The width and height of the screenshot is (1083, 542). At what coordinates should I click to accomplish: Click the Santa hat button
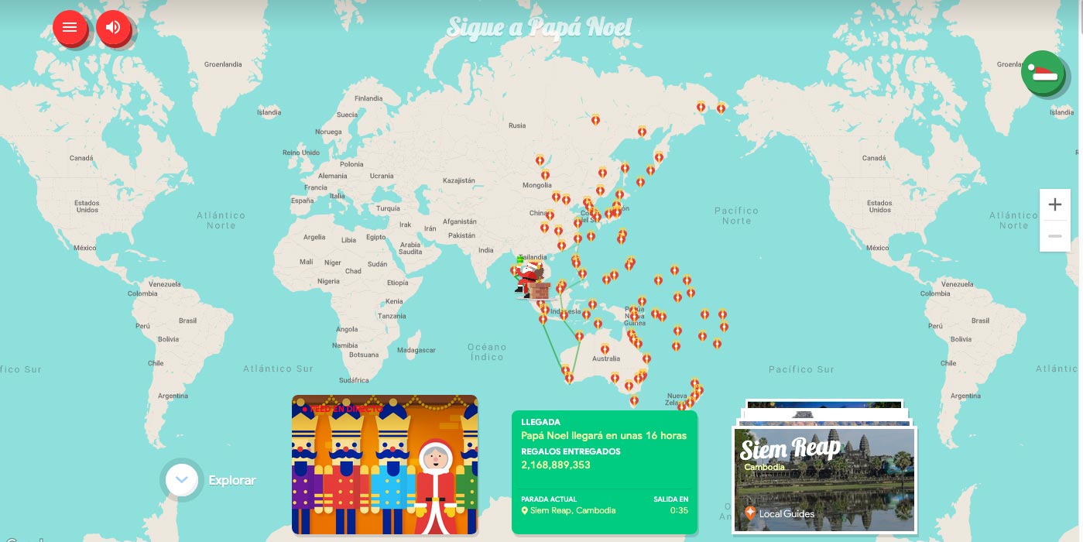tap(1042, 73)
